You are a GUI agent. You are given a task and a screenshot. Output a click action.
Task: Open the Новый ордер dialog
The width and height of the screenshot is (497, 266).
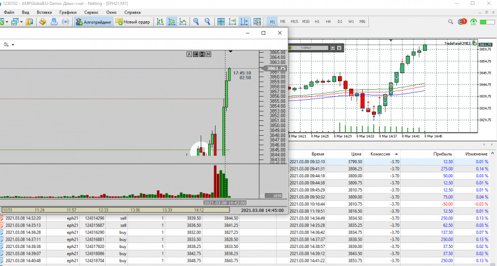(x=133, y=22)
